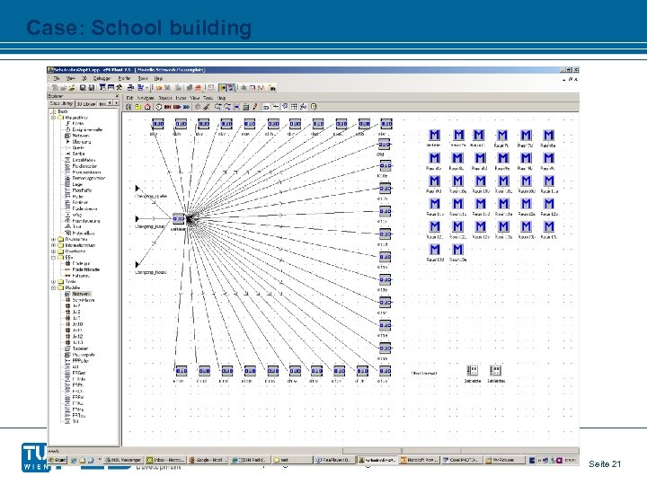Screen dimensions: 647x485
Task: Open the Profiler menu in the main menu bar
Action: [x=124, y=78]
